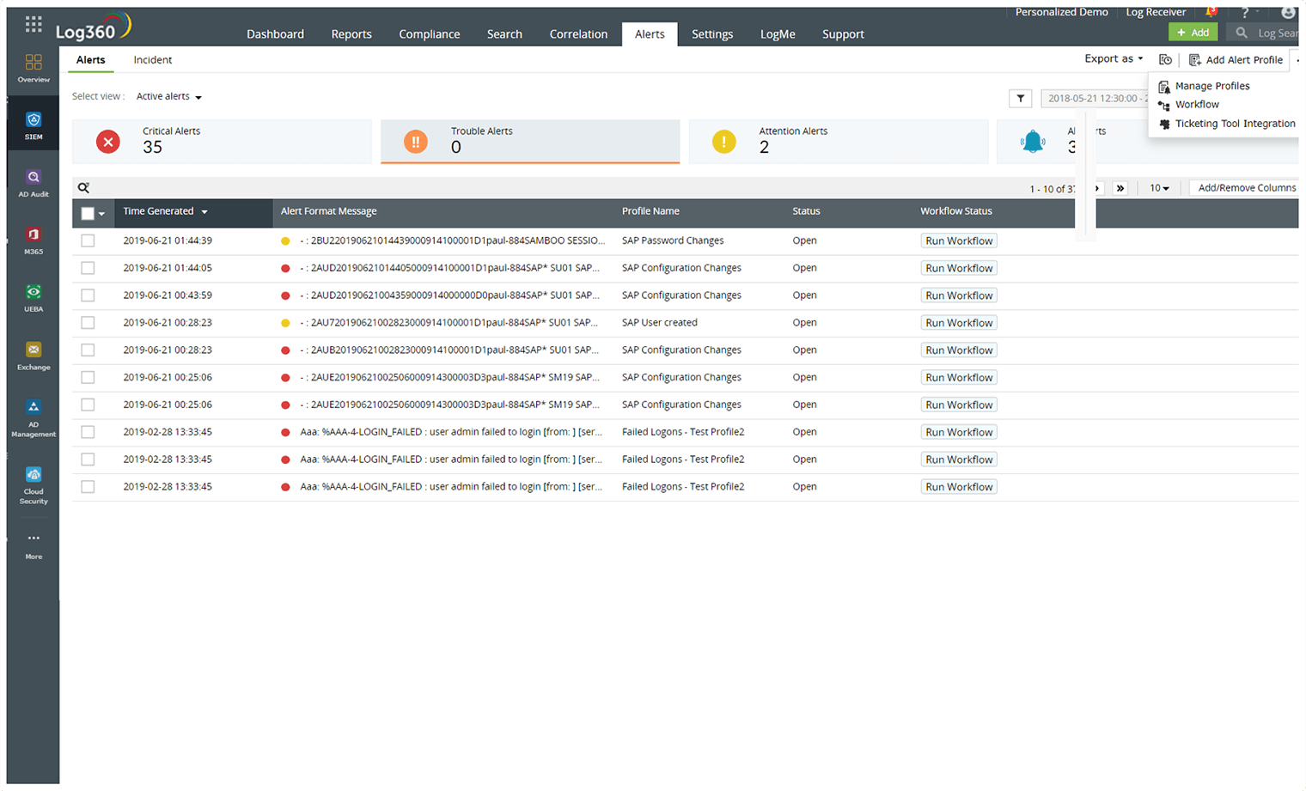The height and width of the screenshot is (791, 1306).
Task: Open the Active alerts view dropdown
Action: (168, 96)
